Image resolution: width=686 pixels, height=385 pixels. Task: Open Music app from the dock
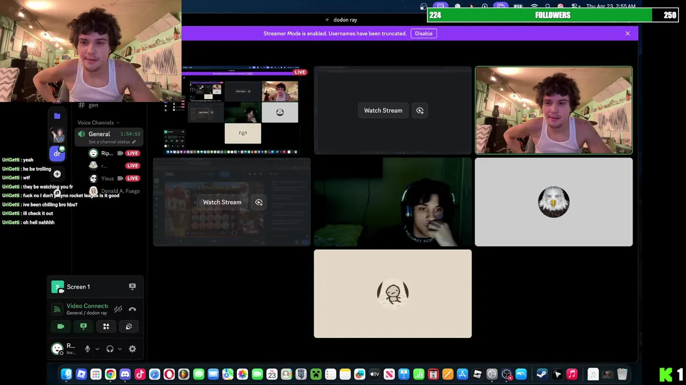pos(572,374)
